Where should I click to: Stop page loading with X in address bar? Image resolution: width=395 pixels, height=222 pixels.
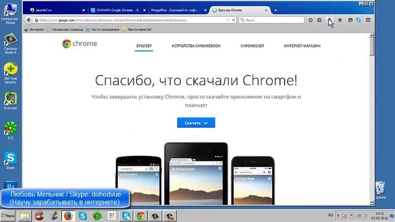point(233,20)
